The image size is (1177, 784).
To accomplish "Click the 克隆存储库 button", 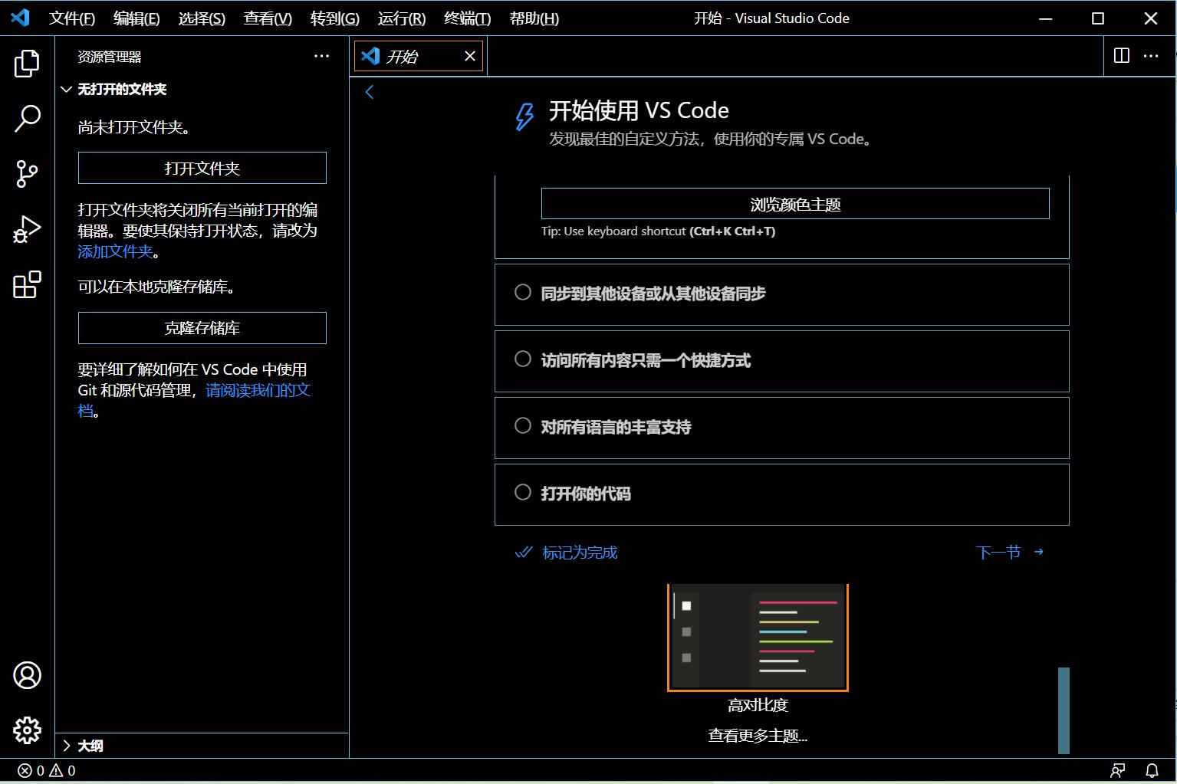I will tap(202, 328).
